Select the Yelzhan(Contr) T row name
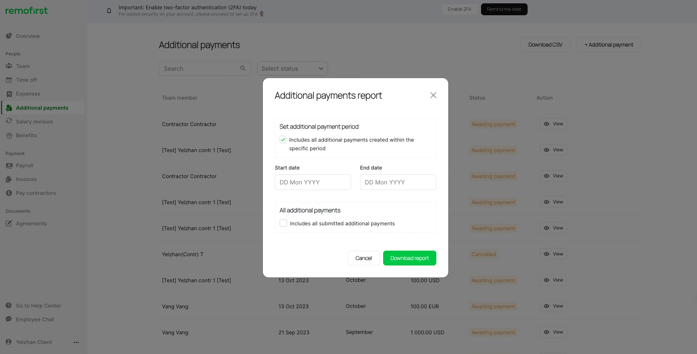The width and height of the screenshot is (697, 354). [x=183, y=254]
